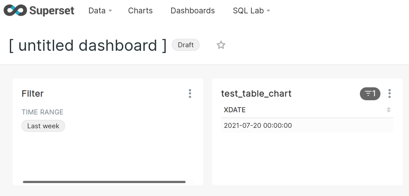The image size is (409, 196).
Task: Expand the SQL Lab dropdown menu
Action: coord(251,11)
